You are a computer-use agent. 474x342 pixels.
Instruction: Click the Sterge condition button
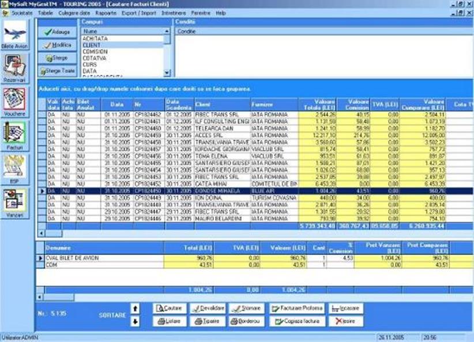[x=57, y=58]
